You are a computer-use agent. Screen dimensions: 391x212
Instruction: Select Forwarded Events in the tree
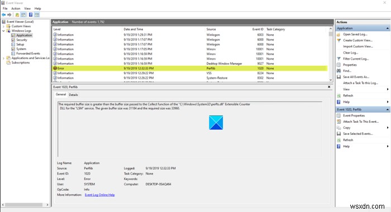point(28,54)
